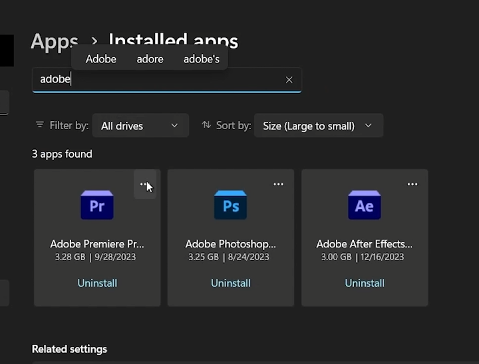479x364 pixels.
Task: Click the 3.25 GB | 8/24/2023 details text
Action: (229, 257)
